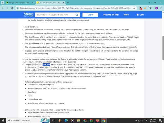Open a new browser tab

pos(68,3)
